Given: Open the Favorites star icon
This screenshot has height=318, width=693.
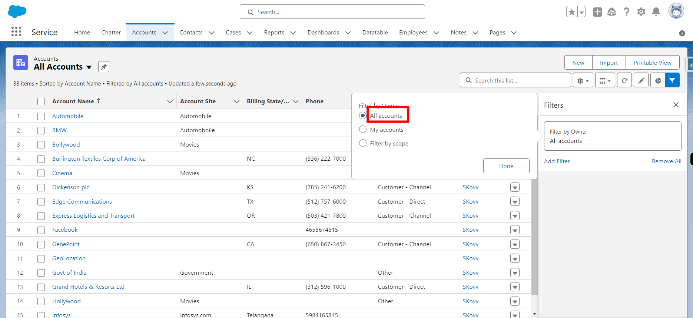Looking at the screenshot, I should [x=572, y=12].
